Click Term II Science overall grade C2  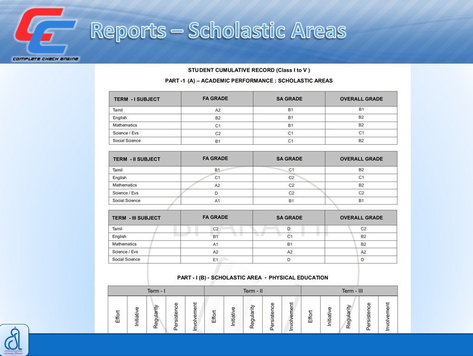361,193
